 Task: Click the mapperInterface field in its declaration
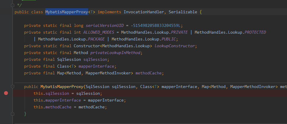point(96,66)
